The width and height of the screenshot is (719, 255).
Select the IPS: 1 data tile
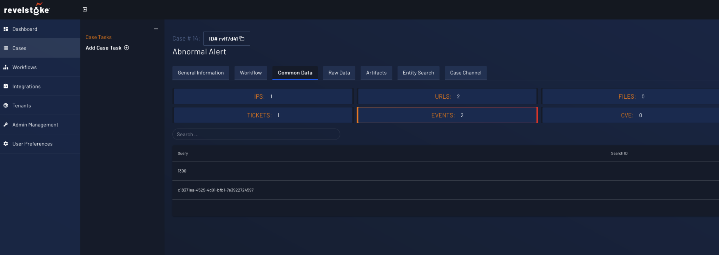click(x=263, y=97)
